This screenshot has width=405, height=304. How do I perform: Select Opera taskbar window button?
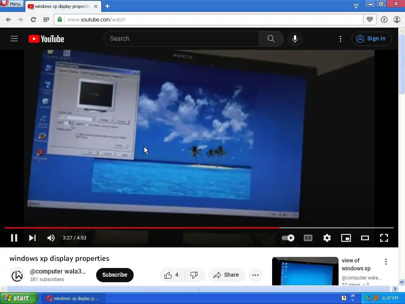click(x=73, y=298)
